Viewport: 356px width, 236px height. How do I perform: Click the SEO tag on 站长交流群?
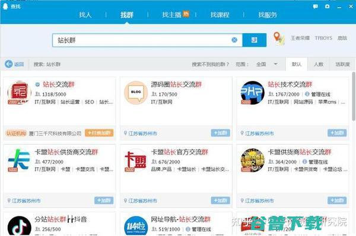point(90,102)
